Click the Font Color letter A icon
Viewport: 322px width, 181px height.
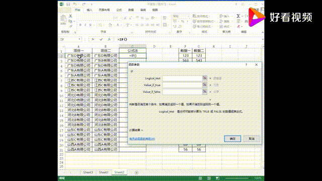tap(118, 25)
